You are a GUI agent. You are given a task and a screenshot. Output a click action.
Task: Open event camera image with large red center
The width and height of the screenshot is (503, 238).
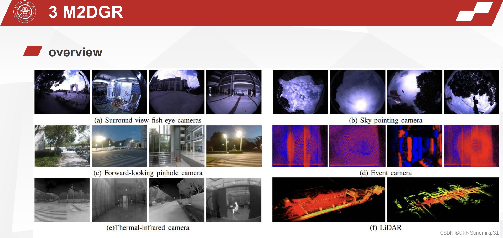471,146
